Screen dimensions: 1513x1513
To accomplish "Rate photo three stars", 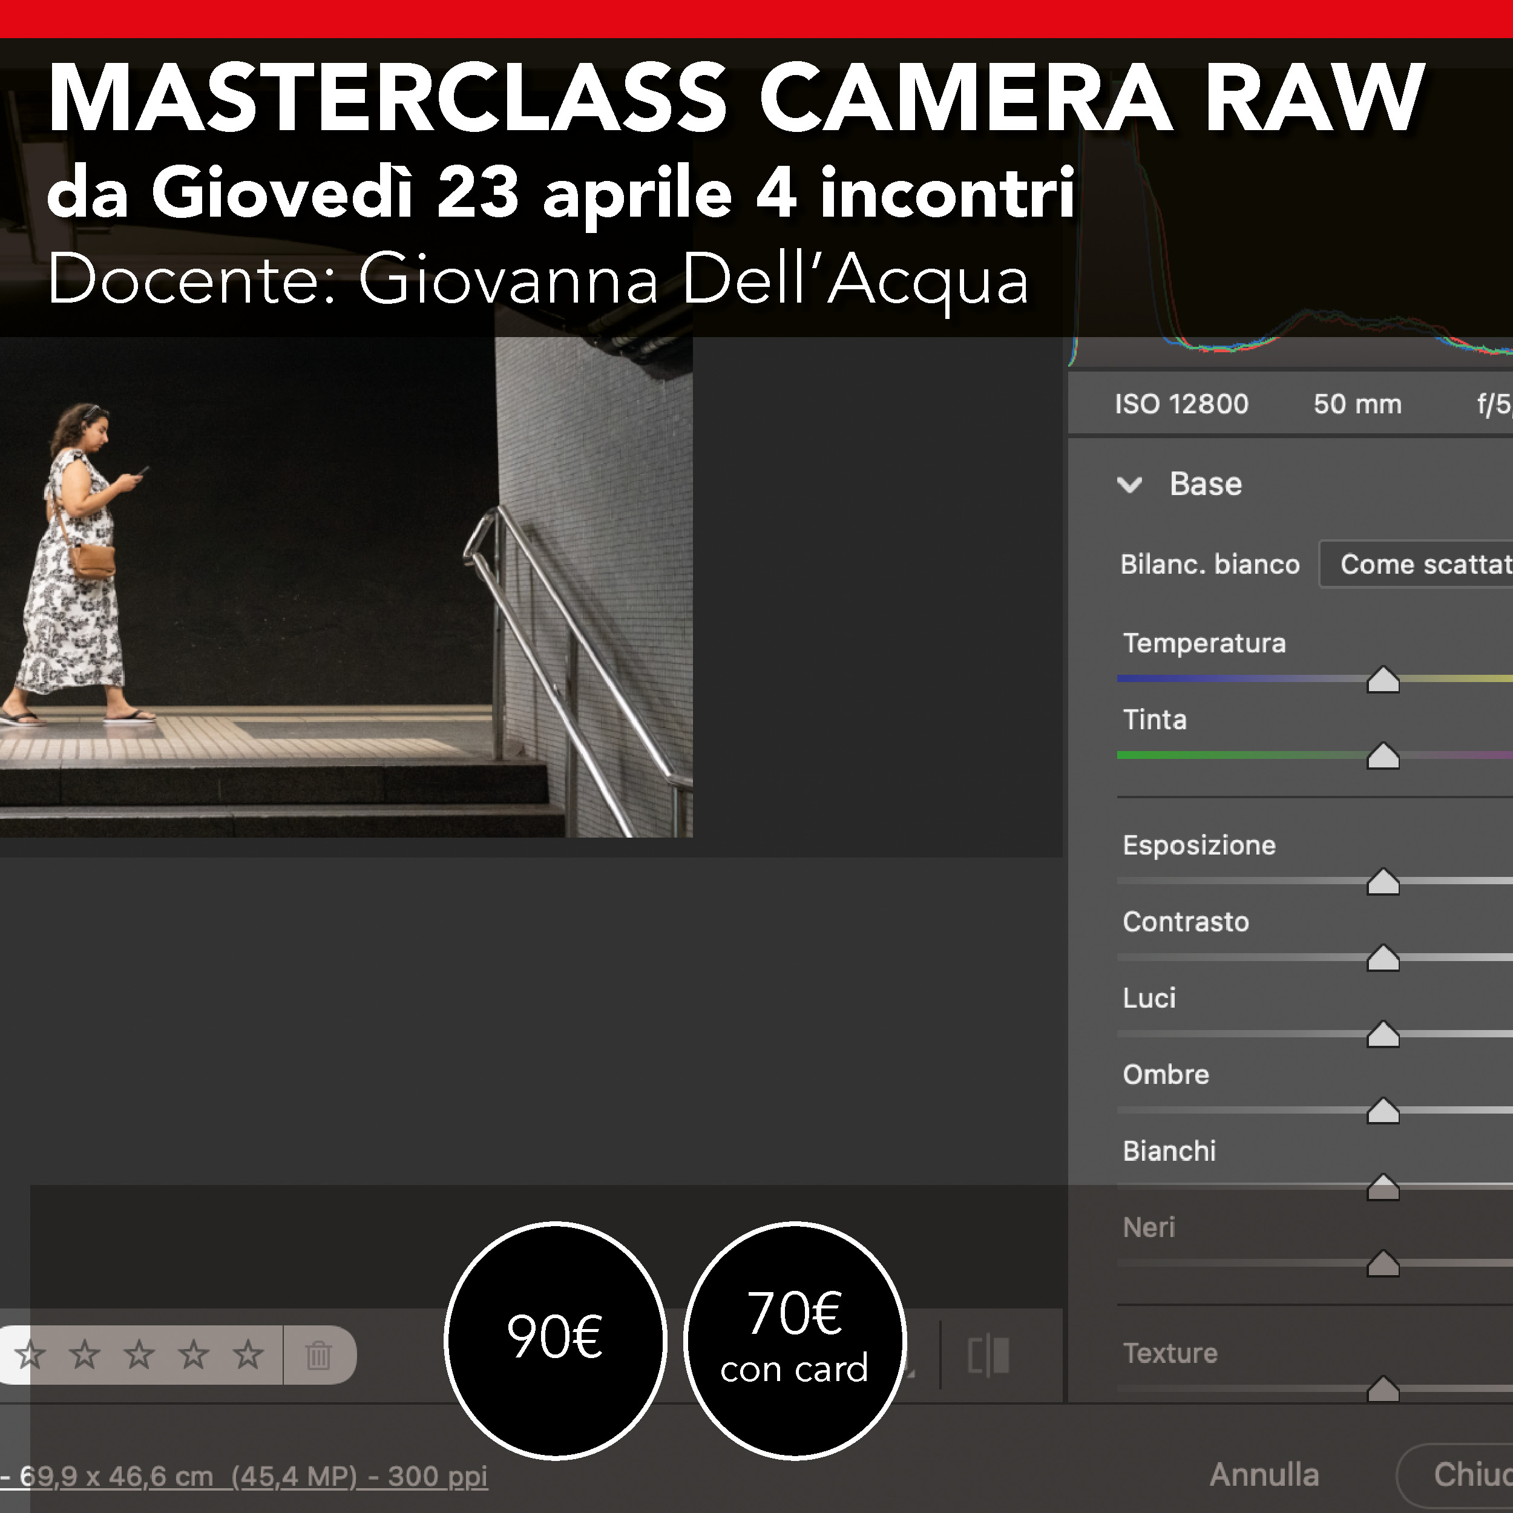I will click(139, 1354).
